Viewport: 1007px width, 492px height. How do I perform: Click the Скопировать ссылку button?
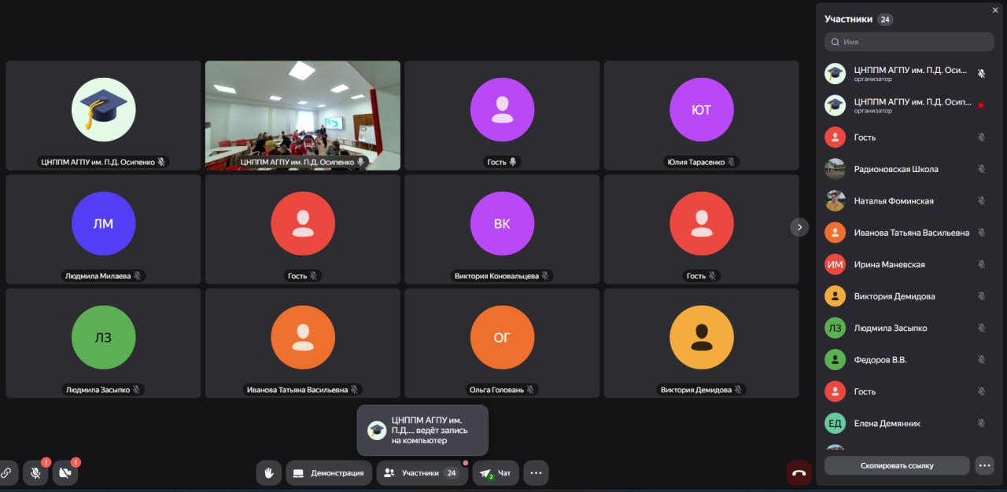897,465
